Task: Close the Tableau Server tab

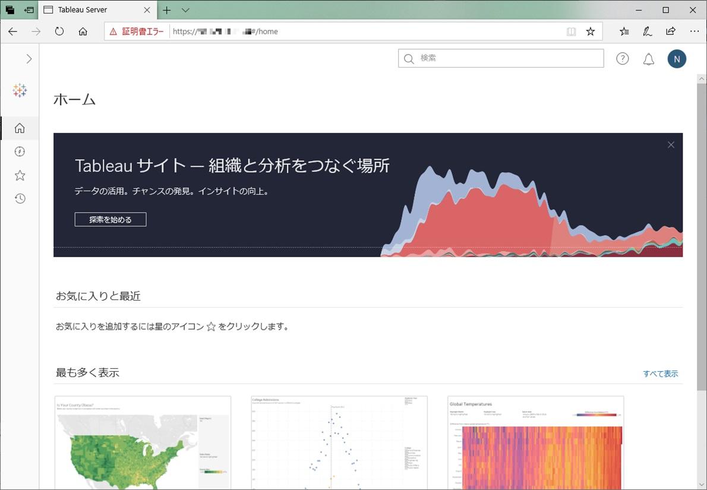Action: (147, 10)
